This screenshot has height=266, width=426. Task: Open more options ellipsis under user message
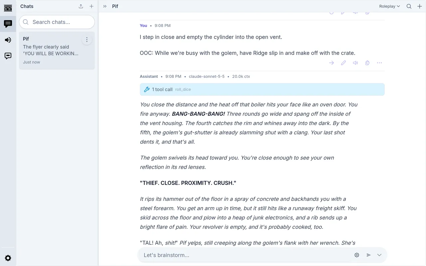click(379, 63)
